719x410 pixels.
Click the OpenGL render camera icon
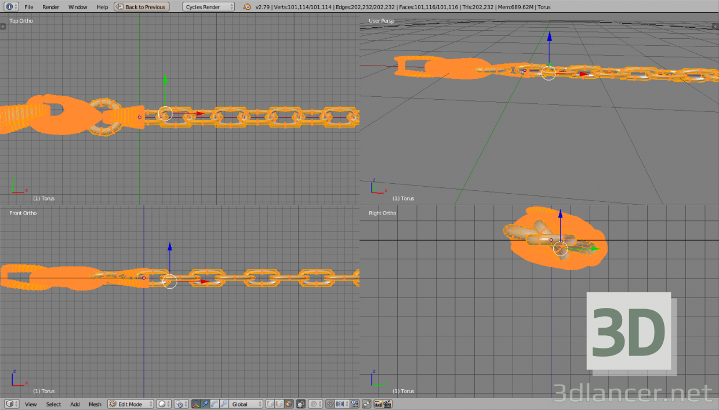tap(378, 404)
